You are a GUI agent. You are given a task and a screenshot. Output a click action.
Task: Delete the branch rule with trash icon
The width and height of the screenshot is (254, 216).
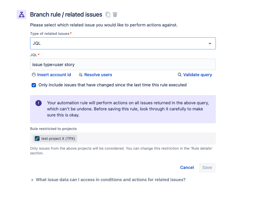115,15
